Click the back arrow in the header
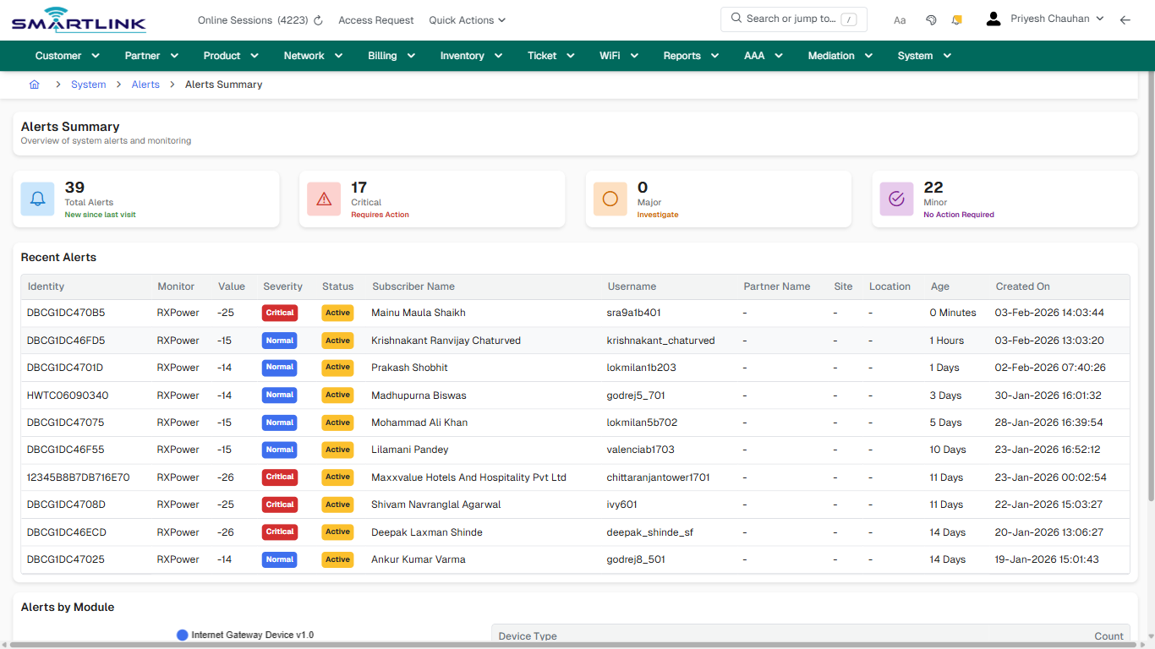This screenshot has width=1155, height=649. coord(1125,19)
